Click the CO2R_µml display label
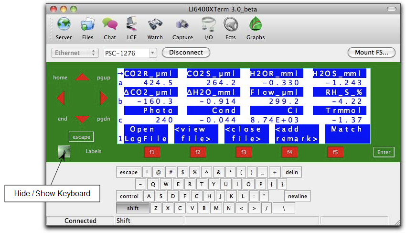Screen dimensions: 406x233 pyautogui.click(x=151, y=73)
